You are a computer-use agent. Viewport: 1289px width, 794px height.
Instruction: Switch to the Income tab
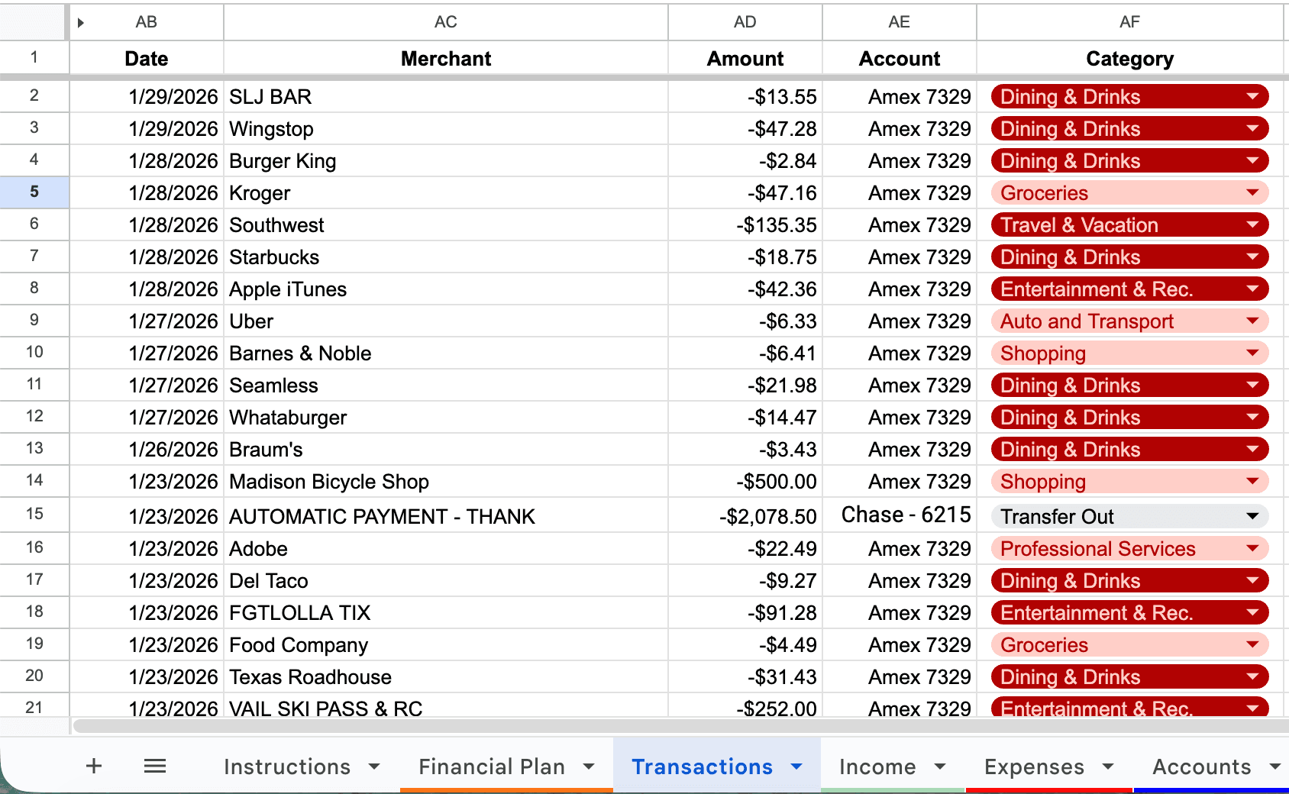(877, 767)
